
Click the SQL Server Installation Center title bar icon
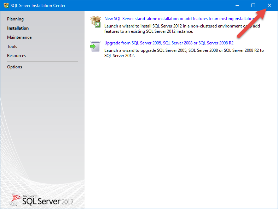6,5
